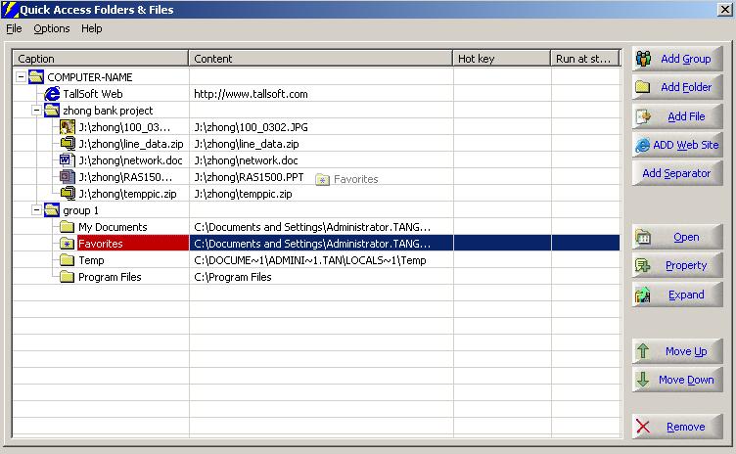Open the File menu

point(14,28)
